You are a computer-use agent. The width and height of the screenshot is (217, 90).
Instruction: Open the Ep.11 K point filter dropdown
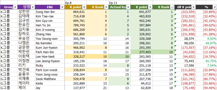click(x=150, y=7)
